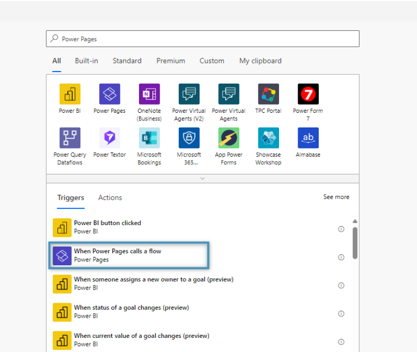417x352 pixels.
Task: Open the My clipboard tab
Action: coord(261,61)
